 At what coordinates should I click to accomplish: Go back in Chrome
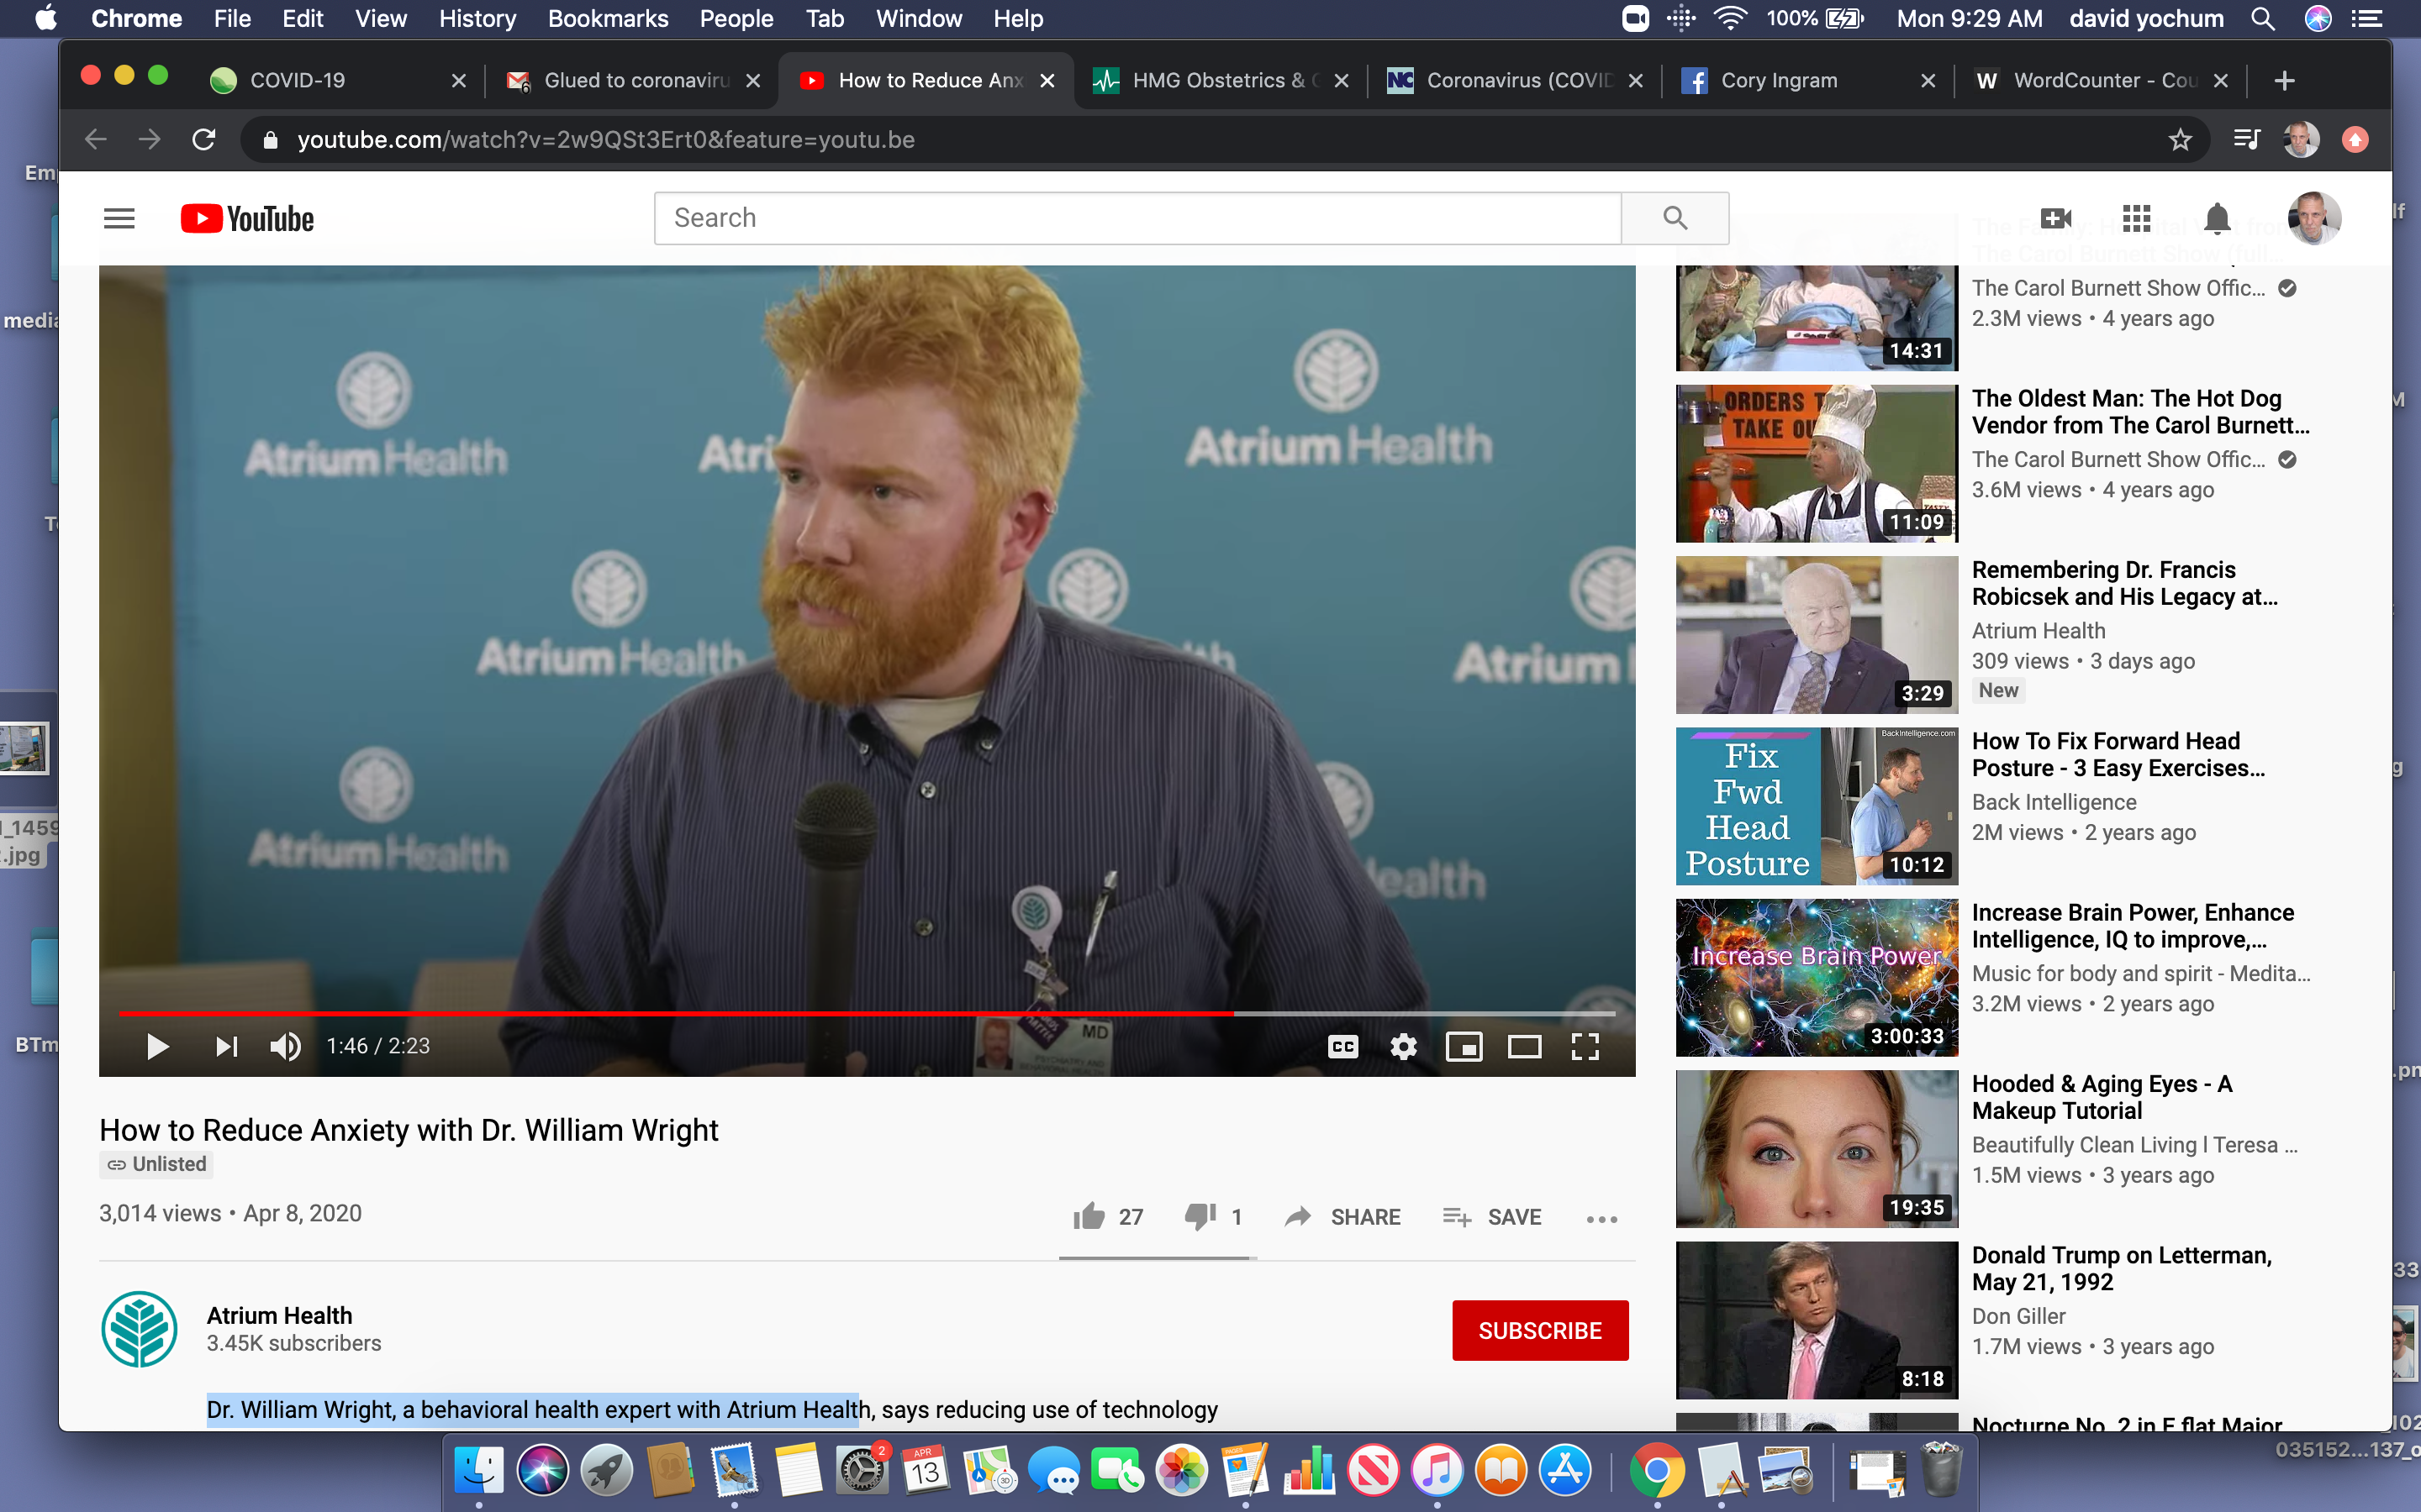(x=96, y=139)
